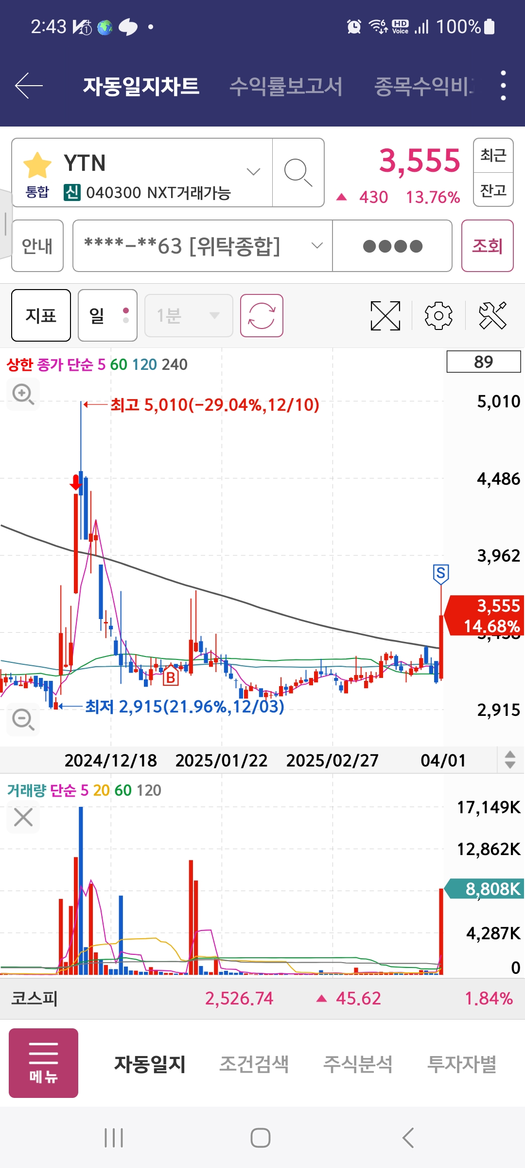This screenshot has width=525, height=1168.
Task: Adjust chart height with up-down arrows stepper
Action: click(510, 760)
